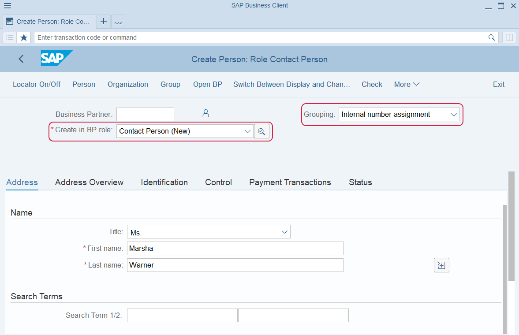Open the Payment Transactions tab
The width and height of the screenshot is (519, 335).
click(x=290, y=182)
